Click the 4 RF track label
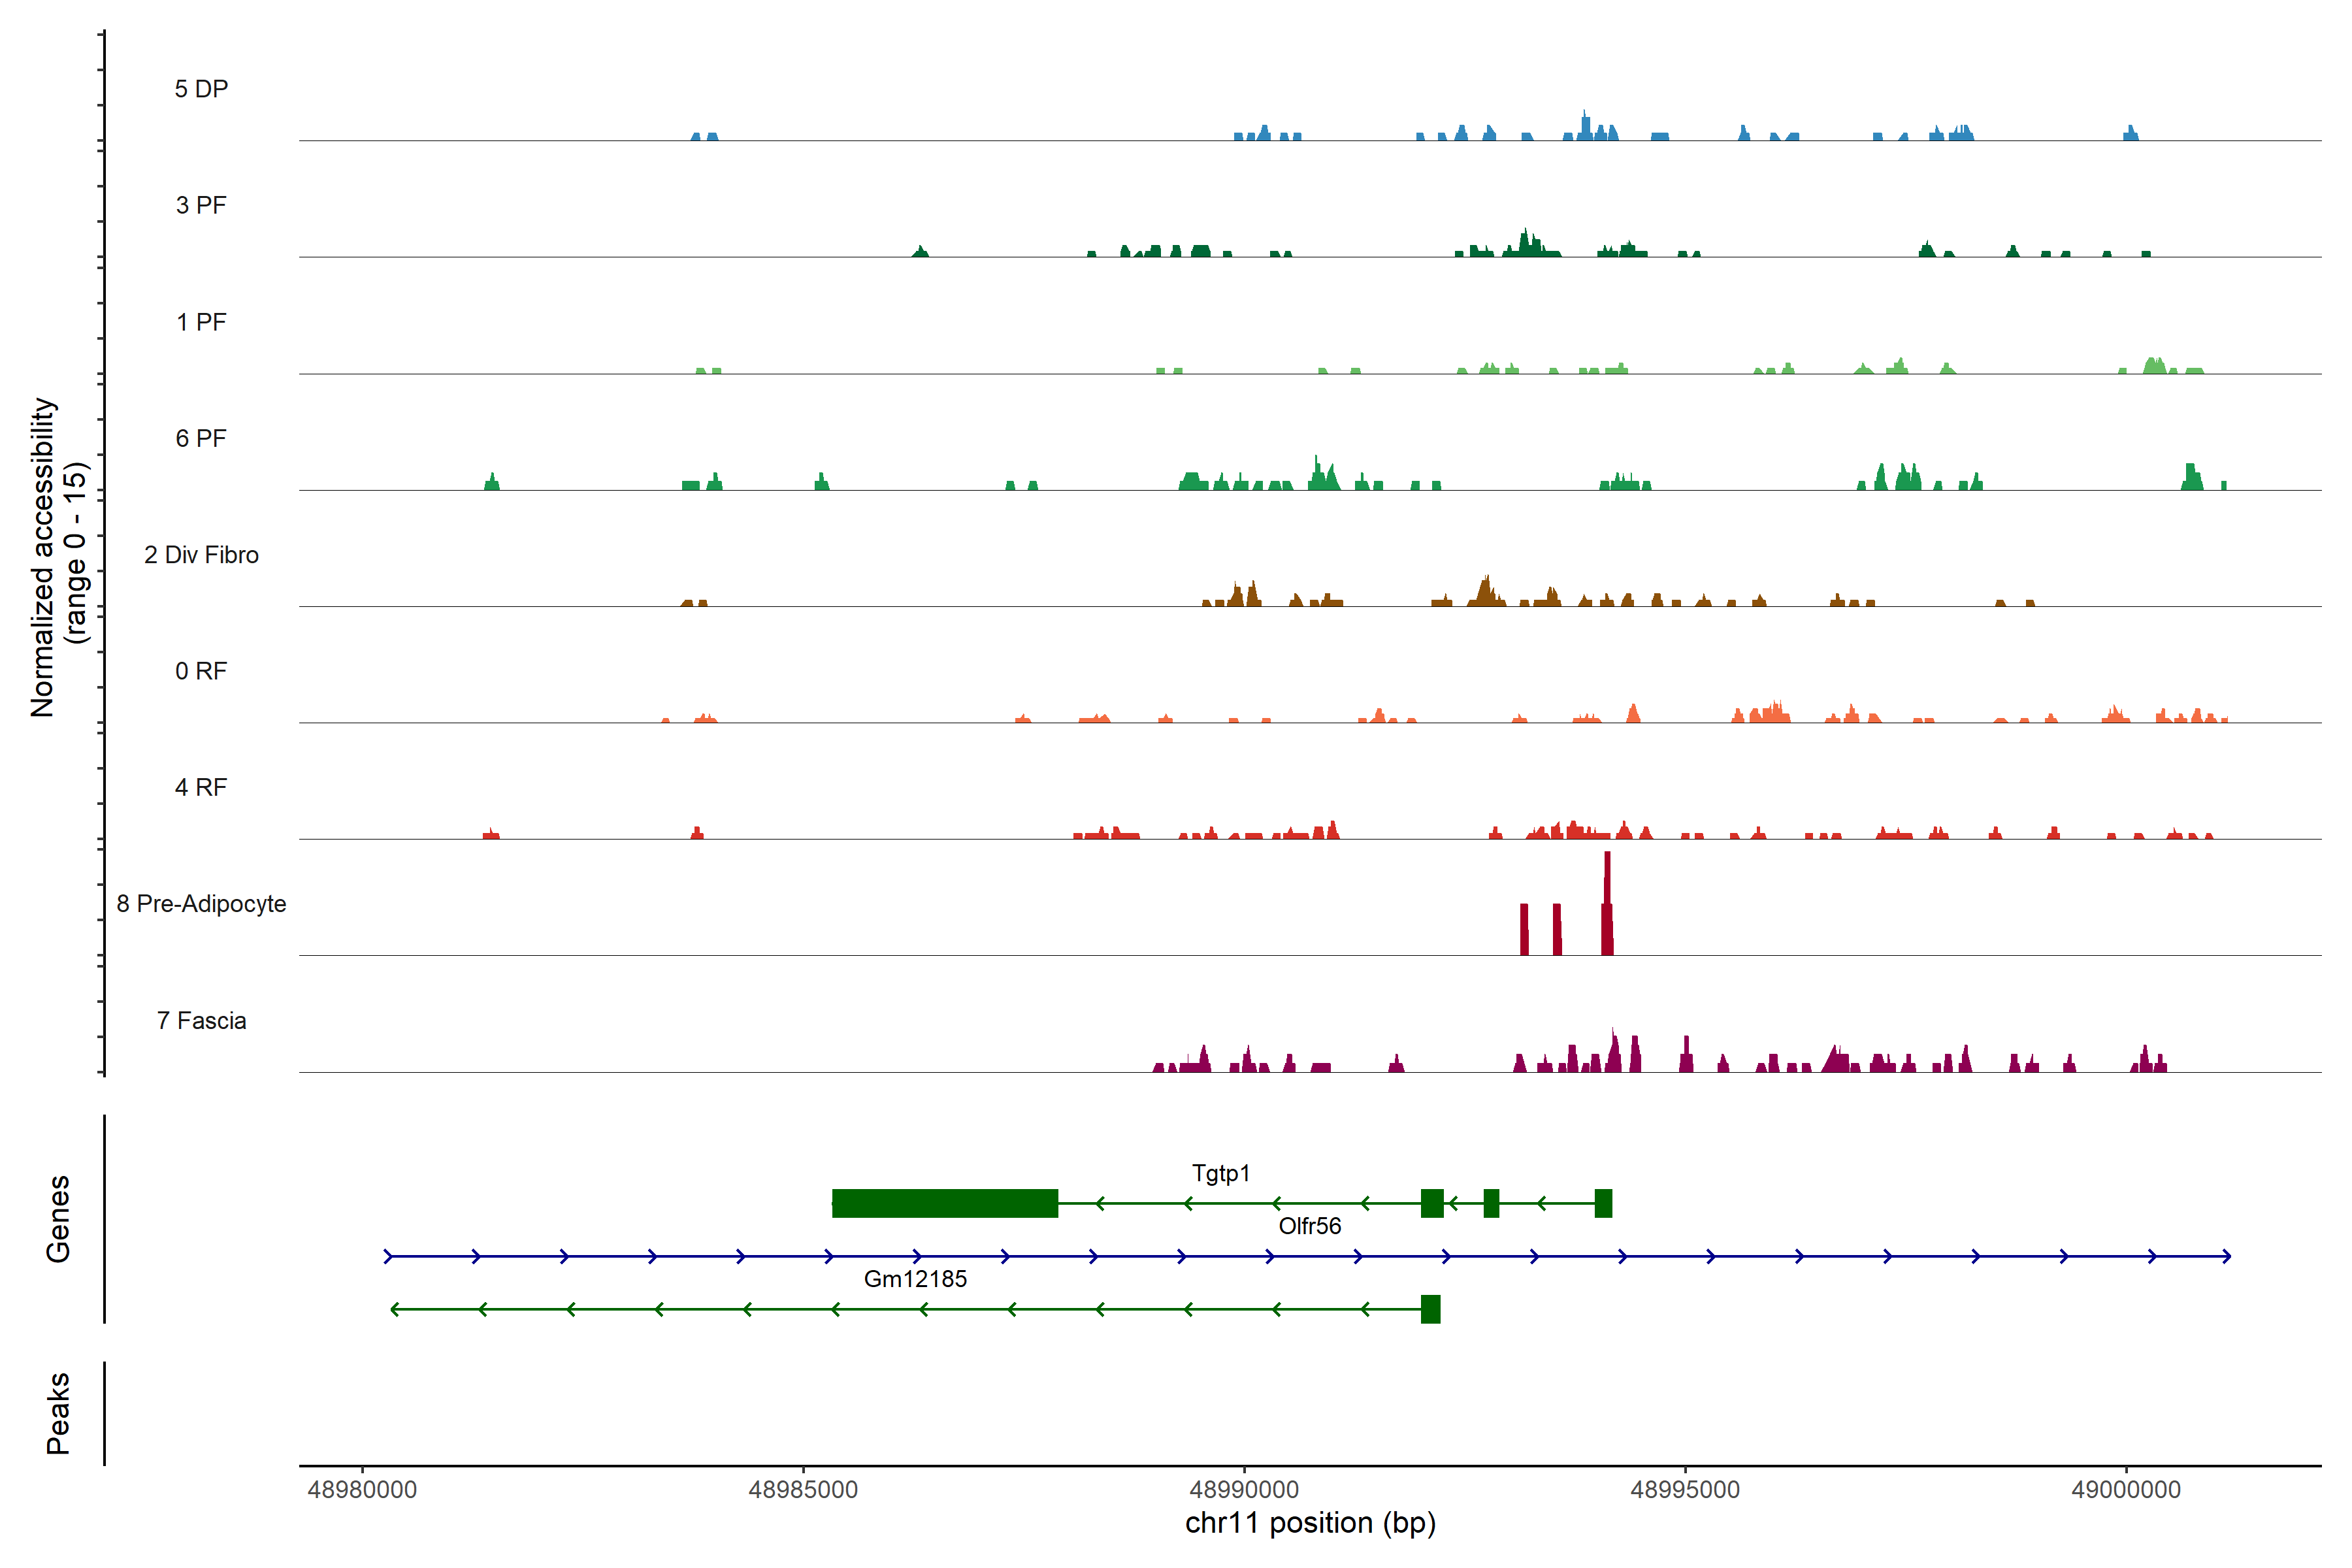This screenshot has height=1568, width=2352. coord(201,787)
